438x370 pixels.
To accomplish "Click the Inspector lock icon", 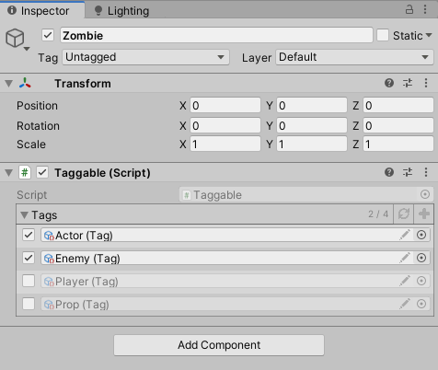I will [409, 9].
